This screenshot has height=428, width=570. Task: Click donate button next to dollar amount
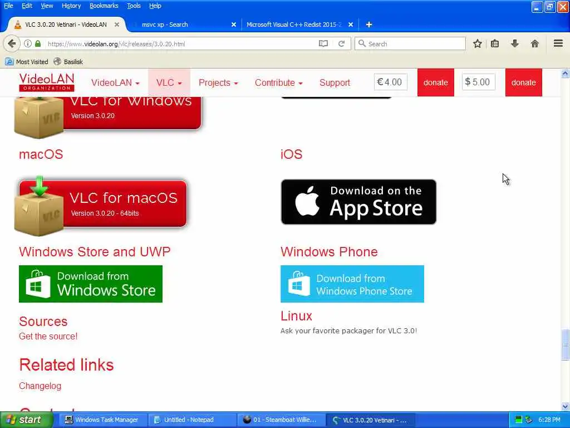pos(523,82)
